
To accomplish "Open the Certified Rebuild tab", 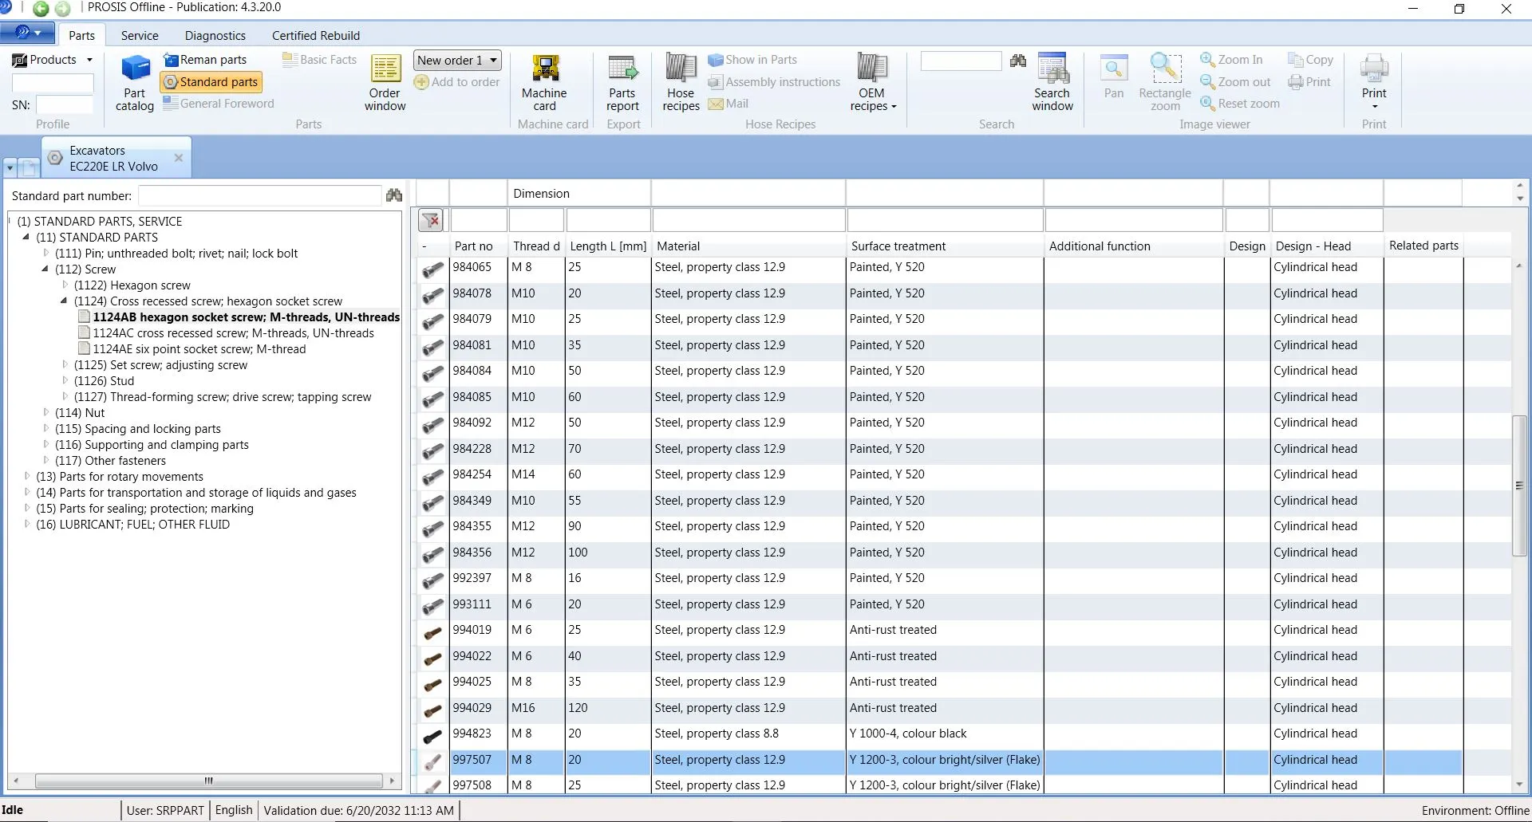I will pyautogui.click(x=315, y=36).
